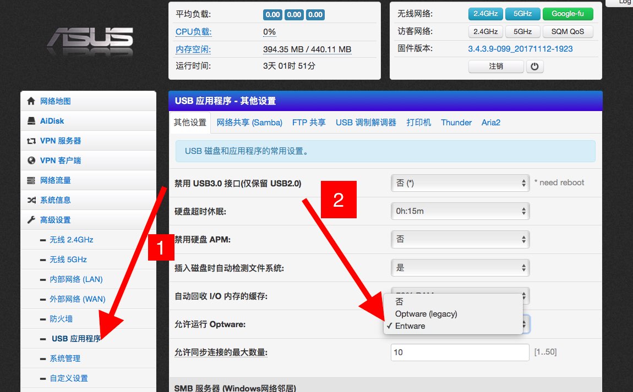Open the 禁用硬盘 APM dropdown

click(460, 239)
